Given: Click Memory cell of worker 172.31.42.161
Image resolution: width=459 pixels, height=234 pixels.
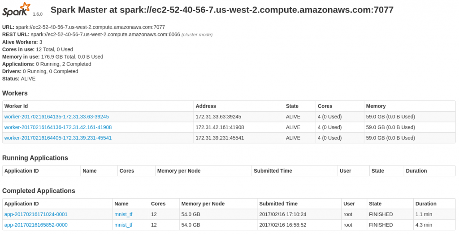Looking at the screenshot, I should click(x=390, y=127).
